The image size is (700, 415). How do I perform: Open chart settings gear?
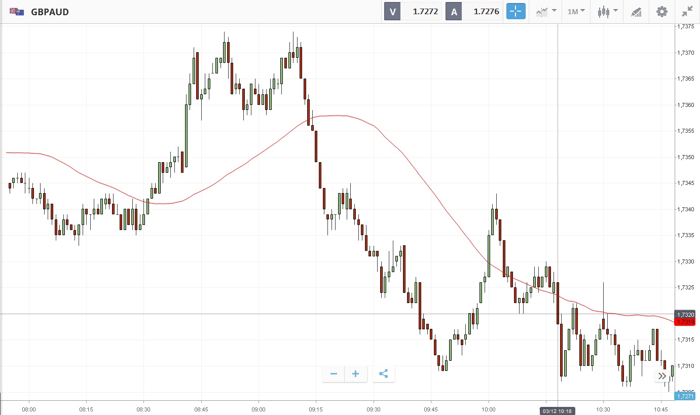662,11
